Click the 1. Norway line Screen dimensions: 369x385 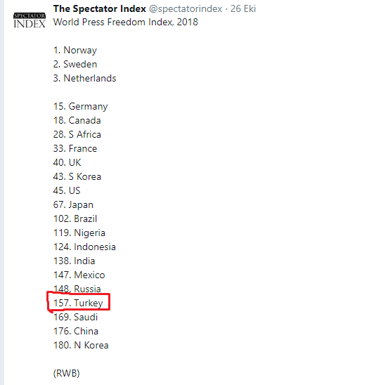pyautogui.click(x=75, y=51)
